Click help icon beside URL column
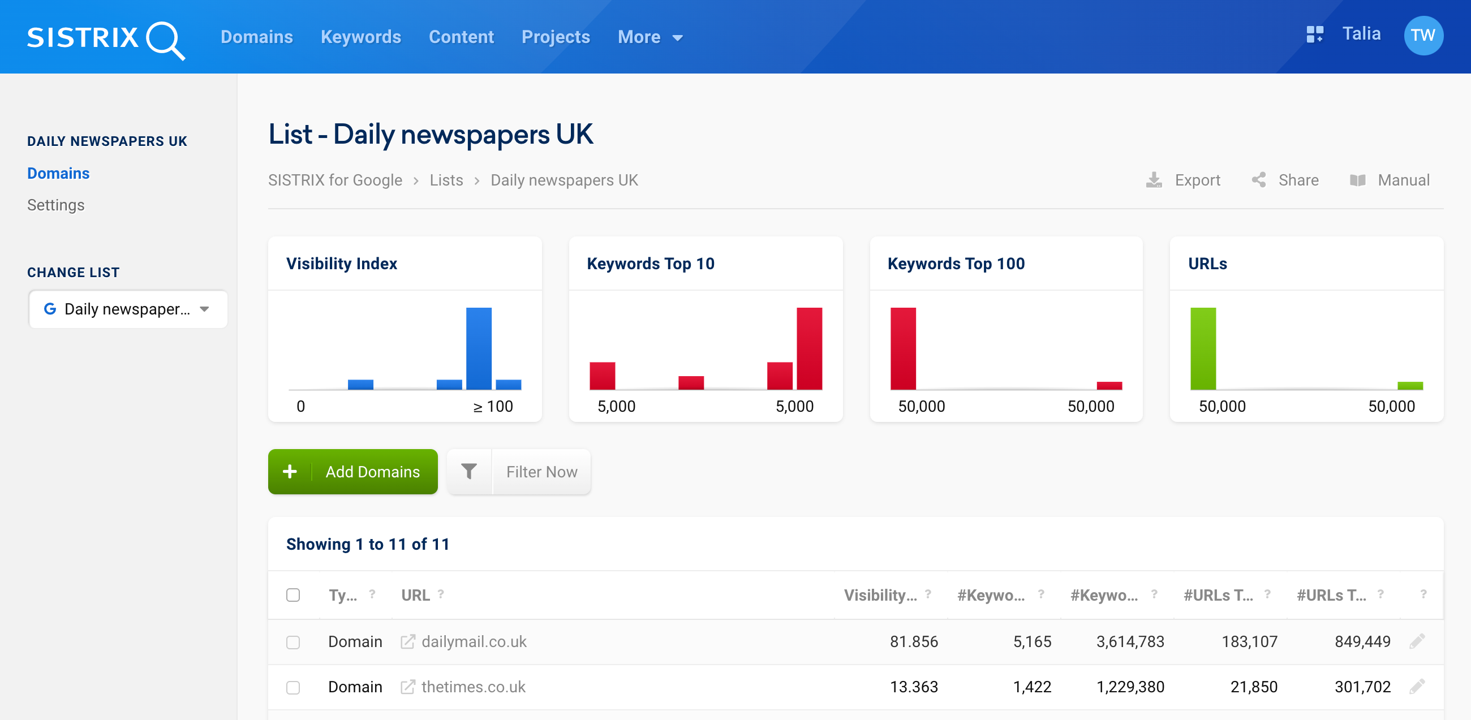The width and height of the screenshot is (1471, 720). pos(441,594)
